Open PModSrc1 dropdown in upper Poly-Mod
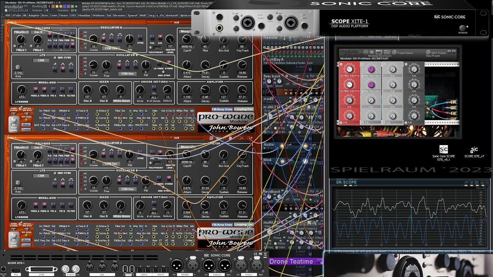This screenshot has width=493, height=277. [21, 32]
